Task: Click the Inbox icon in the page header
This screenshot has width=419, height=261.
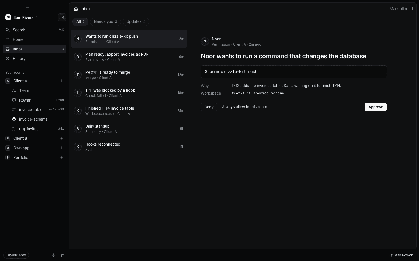Action: click(x=76, y=9)
